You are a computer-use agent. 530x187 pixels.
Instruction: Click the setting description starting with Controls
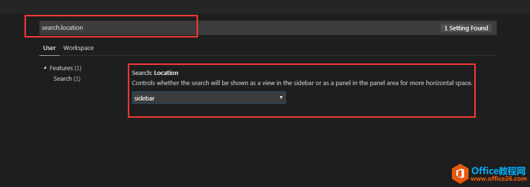[302, 83]
